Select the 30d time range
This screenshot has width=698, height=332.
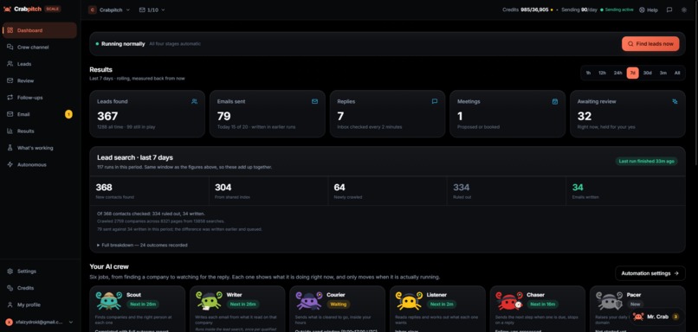pyautogui.click(x=647, y=73)
